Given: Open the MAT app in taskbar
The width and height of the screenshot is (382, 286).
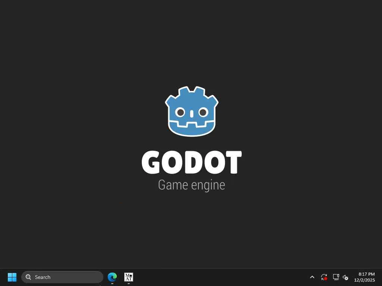Looking at the screenshot, I should (129, 277).
